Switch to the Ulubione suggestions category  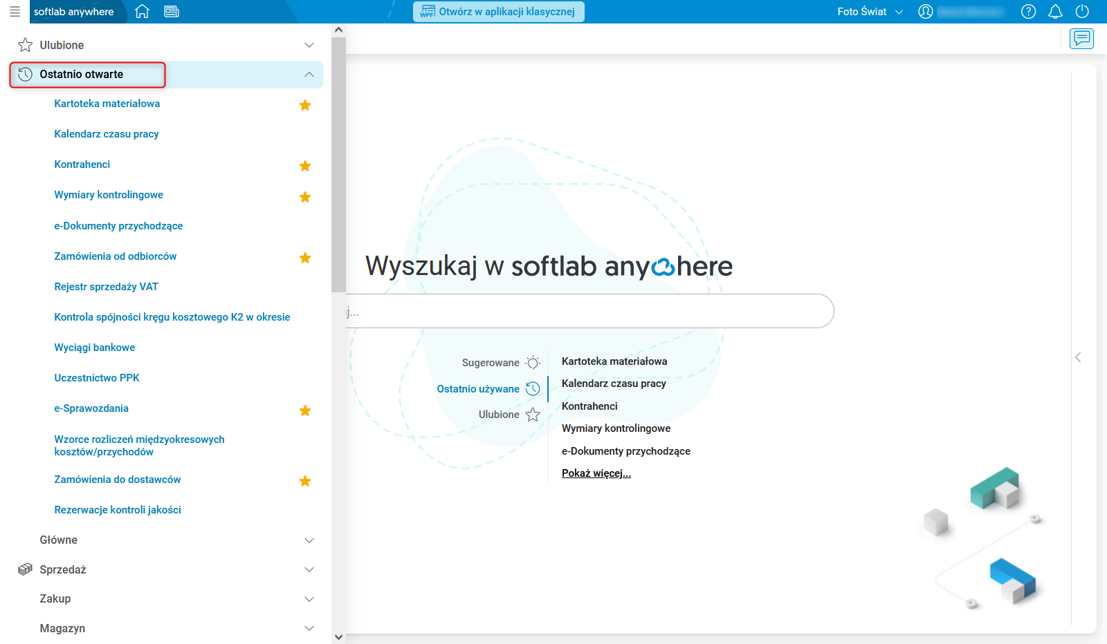[x=499, y=415]
